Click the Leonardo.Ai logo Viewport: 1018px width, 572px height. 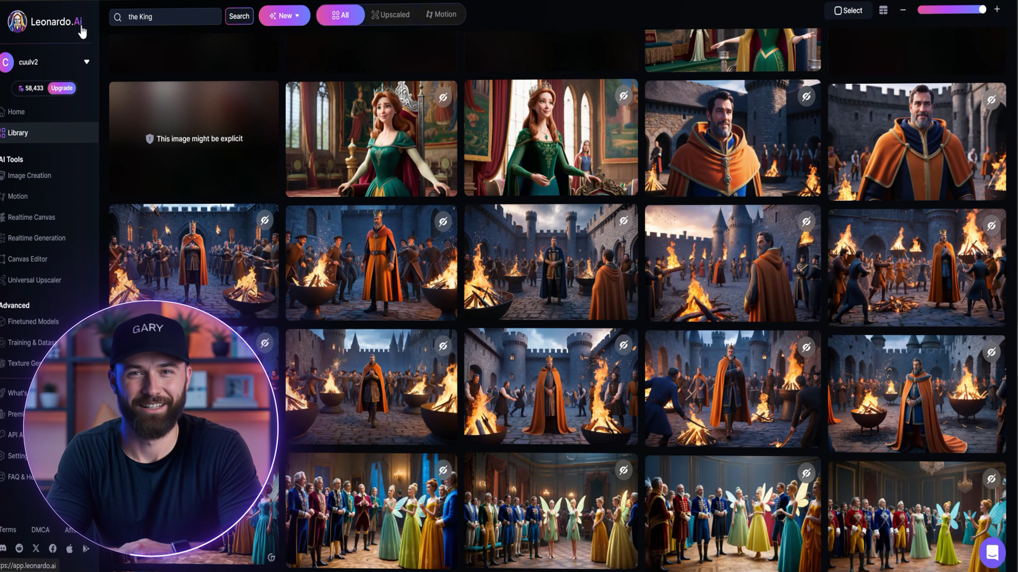point(45,22)
